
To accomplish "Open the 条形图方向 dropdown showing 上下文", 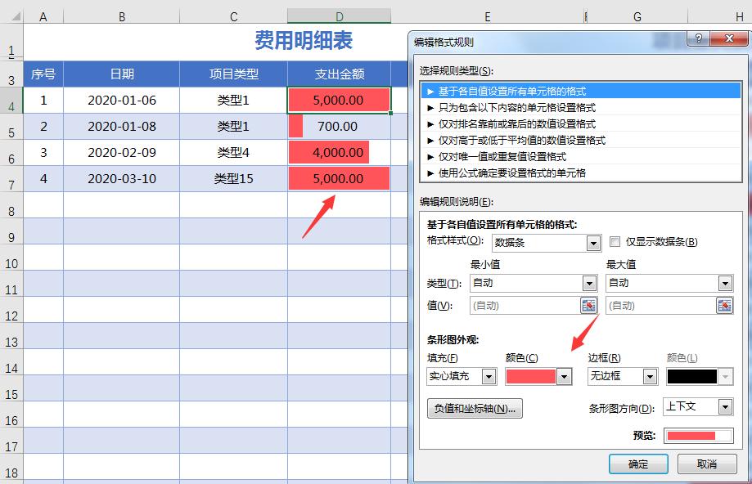I will point(723,406).
